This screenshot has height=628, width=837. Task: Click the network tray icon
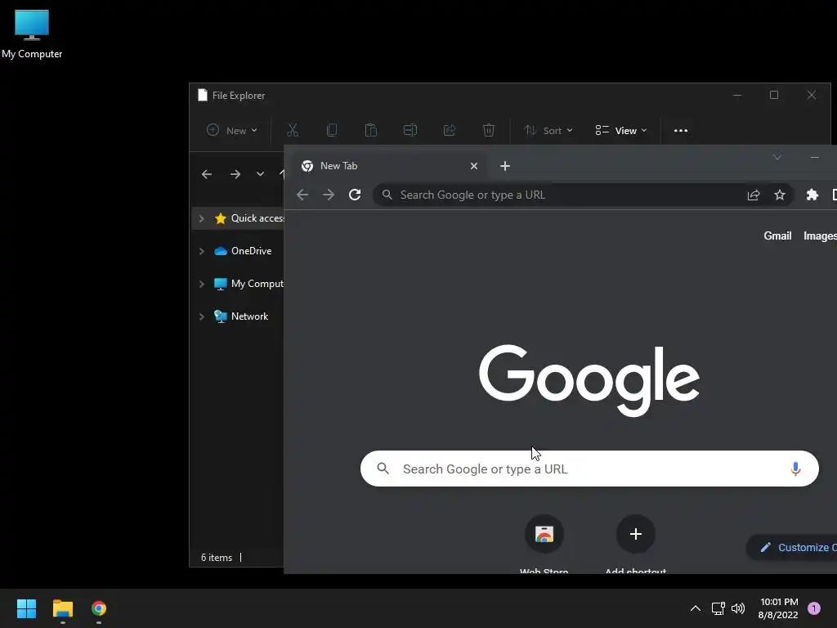tap(718, 608)
